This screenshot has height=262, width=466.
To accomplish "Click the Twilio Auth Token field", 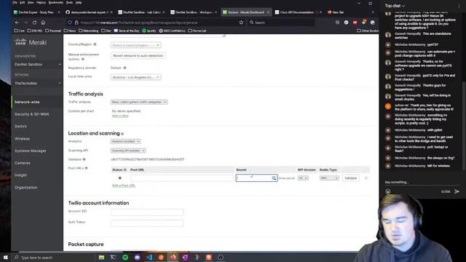I will pyautogui.click(x=147, y=223).
